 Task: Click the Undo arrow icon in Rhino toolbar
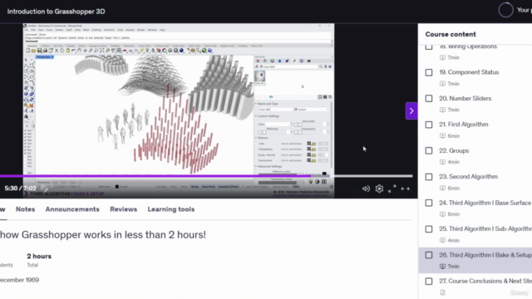pyautogui.click(x=74, y=51)
